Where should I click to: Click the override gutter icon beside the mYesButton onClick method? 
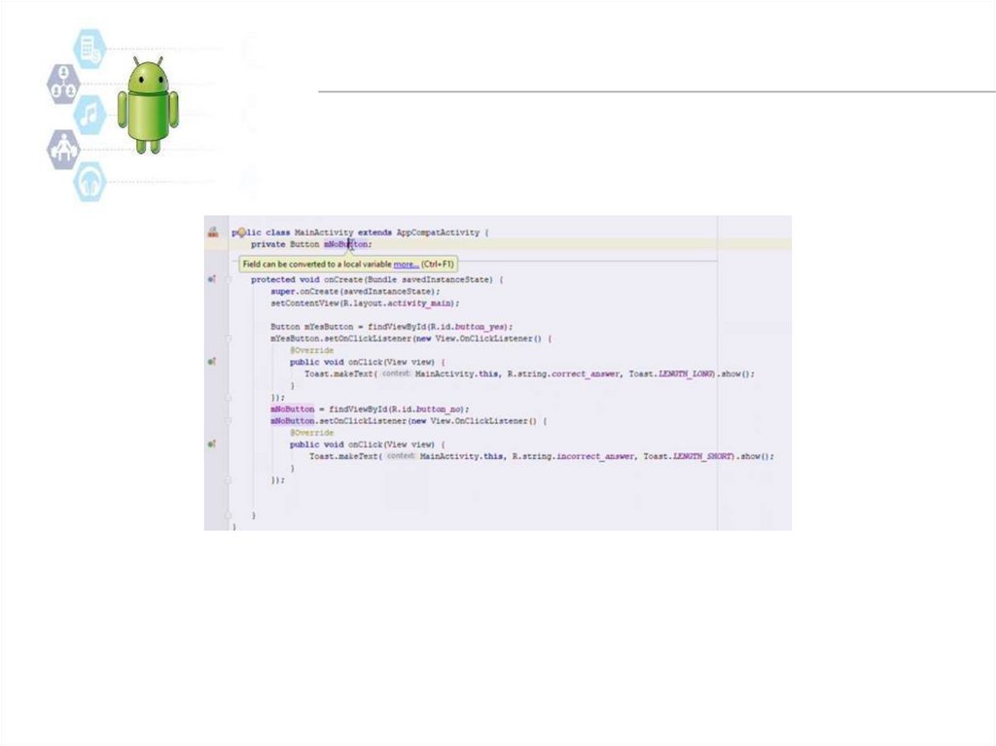(x=211, y=362)
